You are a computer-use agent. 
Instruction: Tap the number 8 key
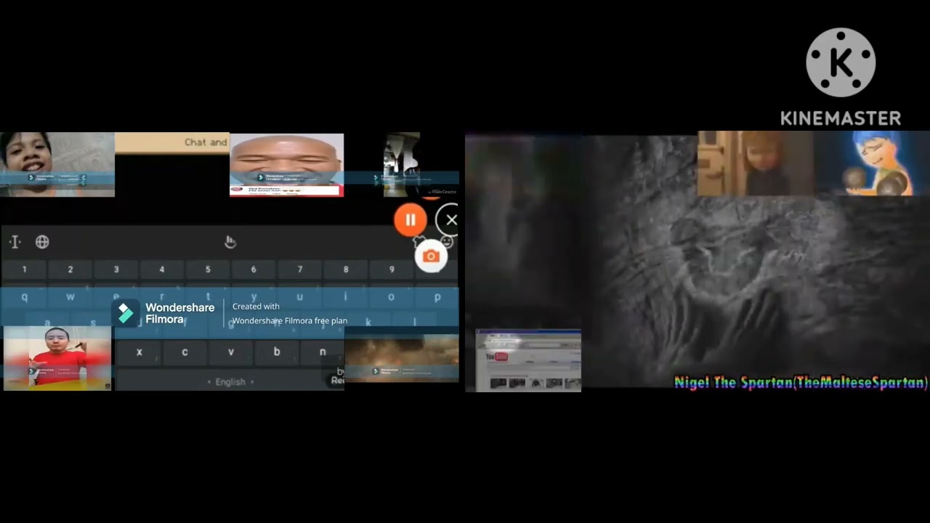tap(346, 269)
